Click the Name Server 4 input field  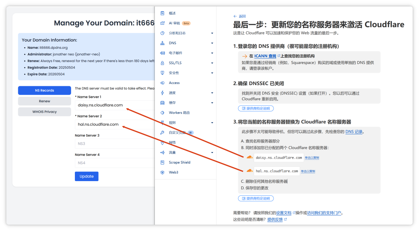[x=115, y=163]
